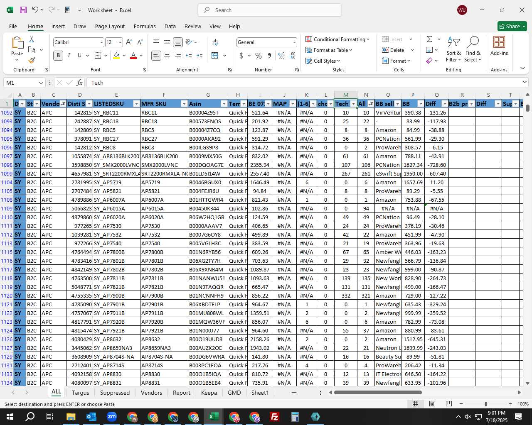The height and width of the screenshot is (425, 532).
Task: Toggle Italic formatting
Action: [69, 56]
